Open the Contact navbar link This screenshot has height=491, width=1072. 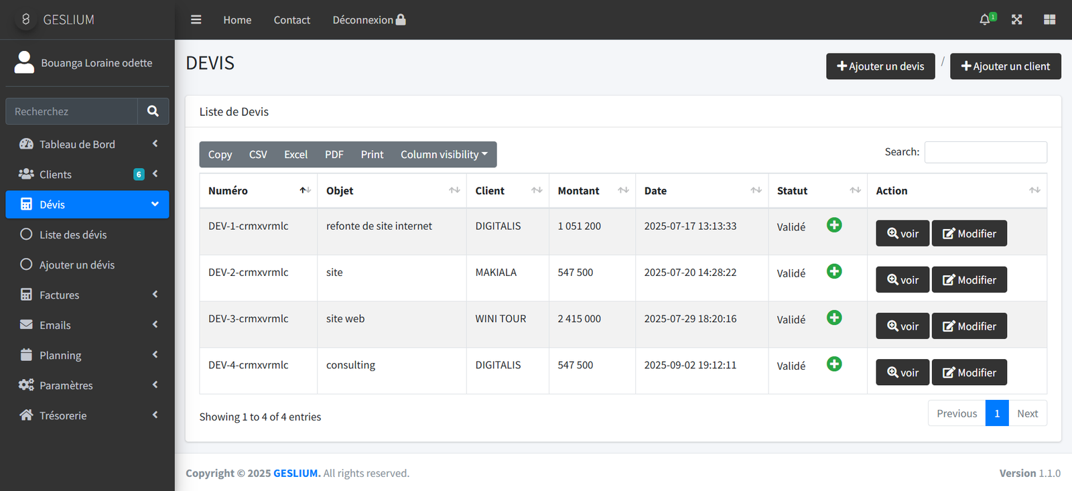[x=291, y=20]
